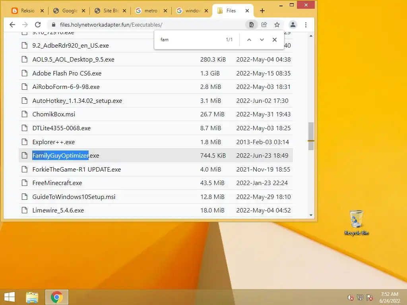407x305 pixels.
Task: Close the Site Blo tab
Action: 124,11
